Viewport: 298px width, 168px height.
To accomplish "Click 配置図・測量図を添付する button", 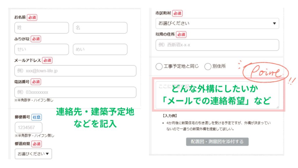I will point(217,142).
